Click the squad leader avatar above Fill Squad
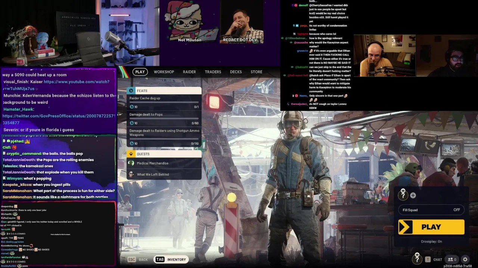This screenshot has height=268, width=478. point(403,194)
